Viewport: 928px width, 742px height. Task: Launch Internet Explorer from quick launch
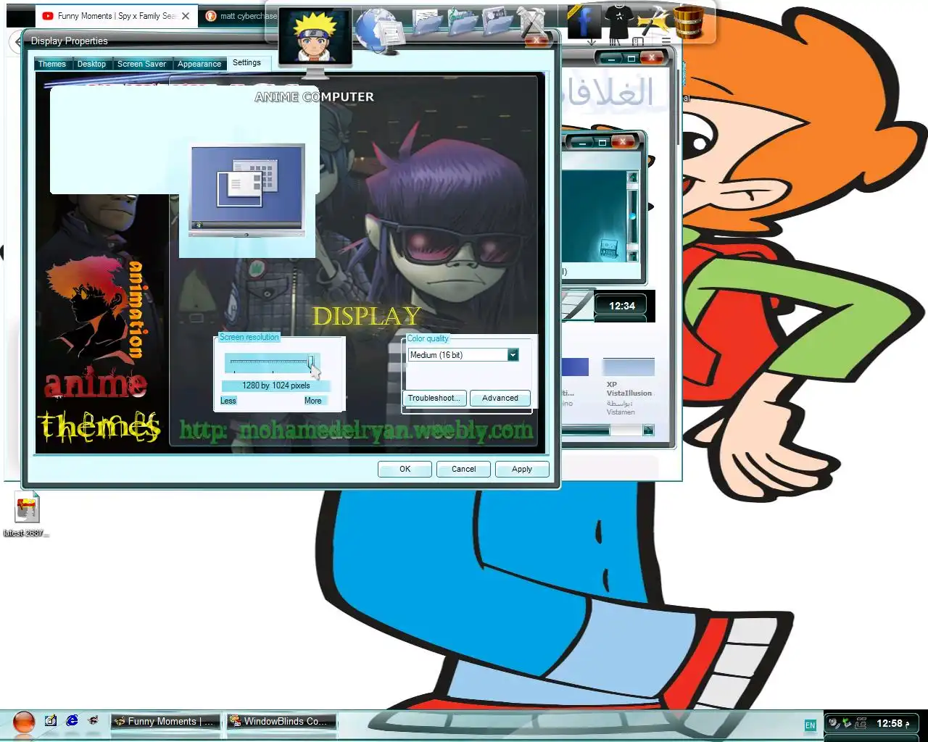click(72, 721)
